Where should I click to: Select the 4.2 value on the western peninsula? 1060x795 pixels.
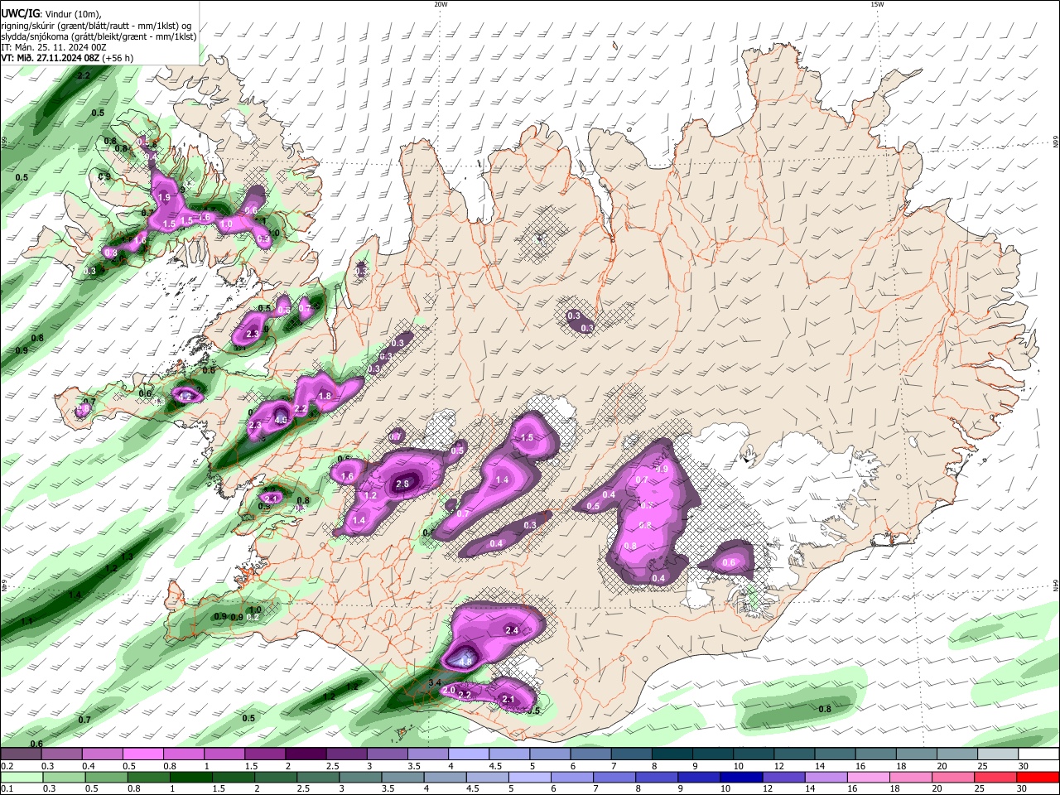pos(185,397)
